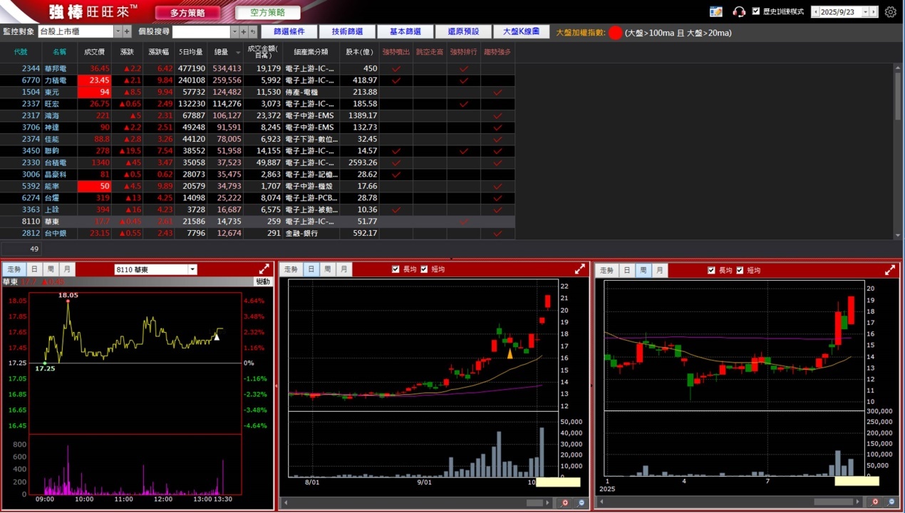Zoom in on the daily K-line chart

coord(564,503)
